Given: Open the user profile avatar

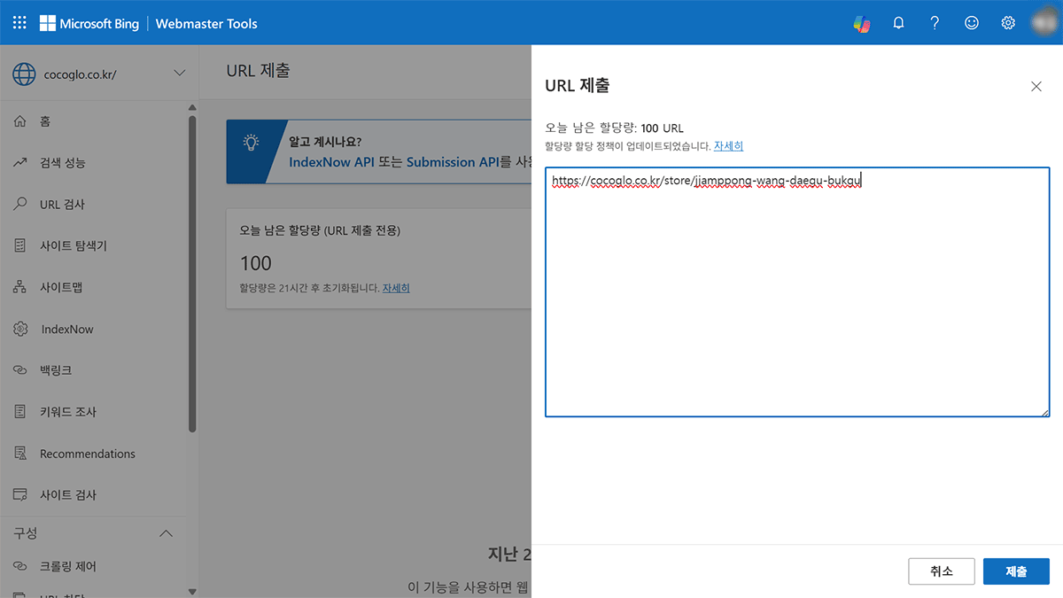Looking at the screenshot, I should coord(1044,22).
